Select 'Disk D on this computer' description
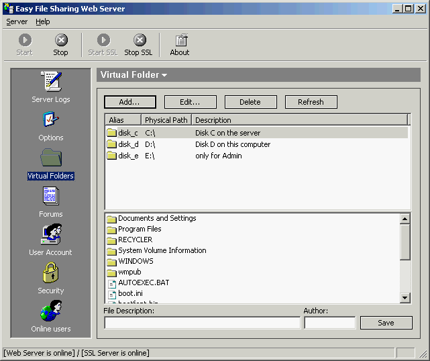Screen dimensions: 430x361 coord(233,144)
